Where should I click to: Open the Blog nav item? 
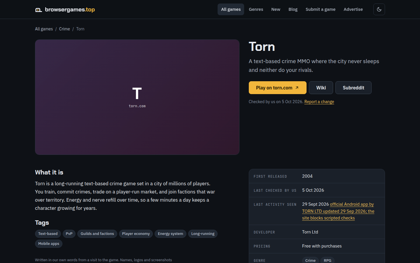[x=293, y=9]
